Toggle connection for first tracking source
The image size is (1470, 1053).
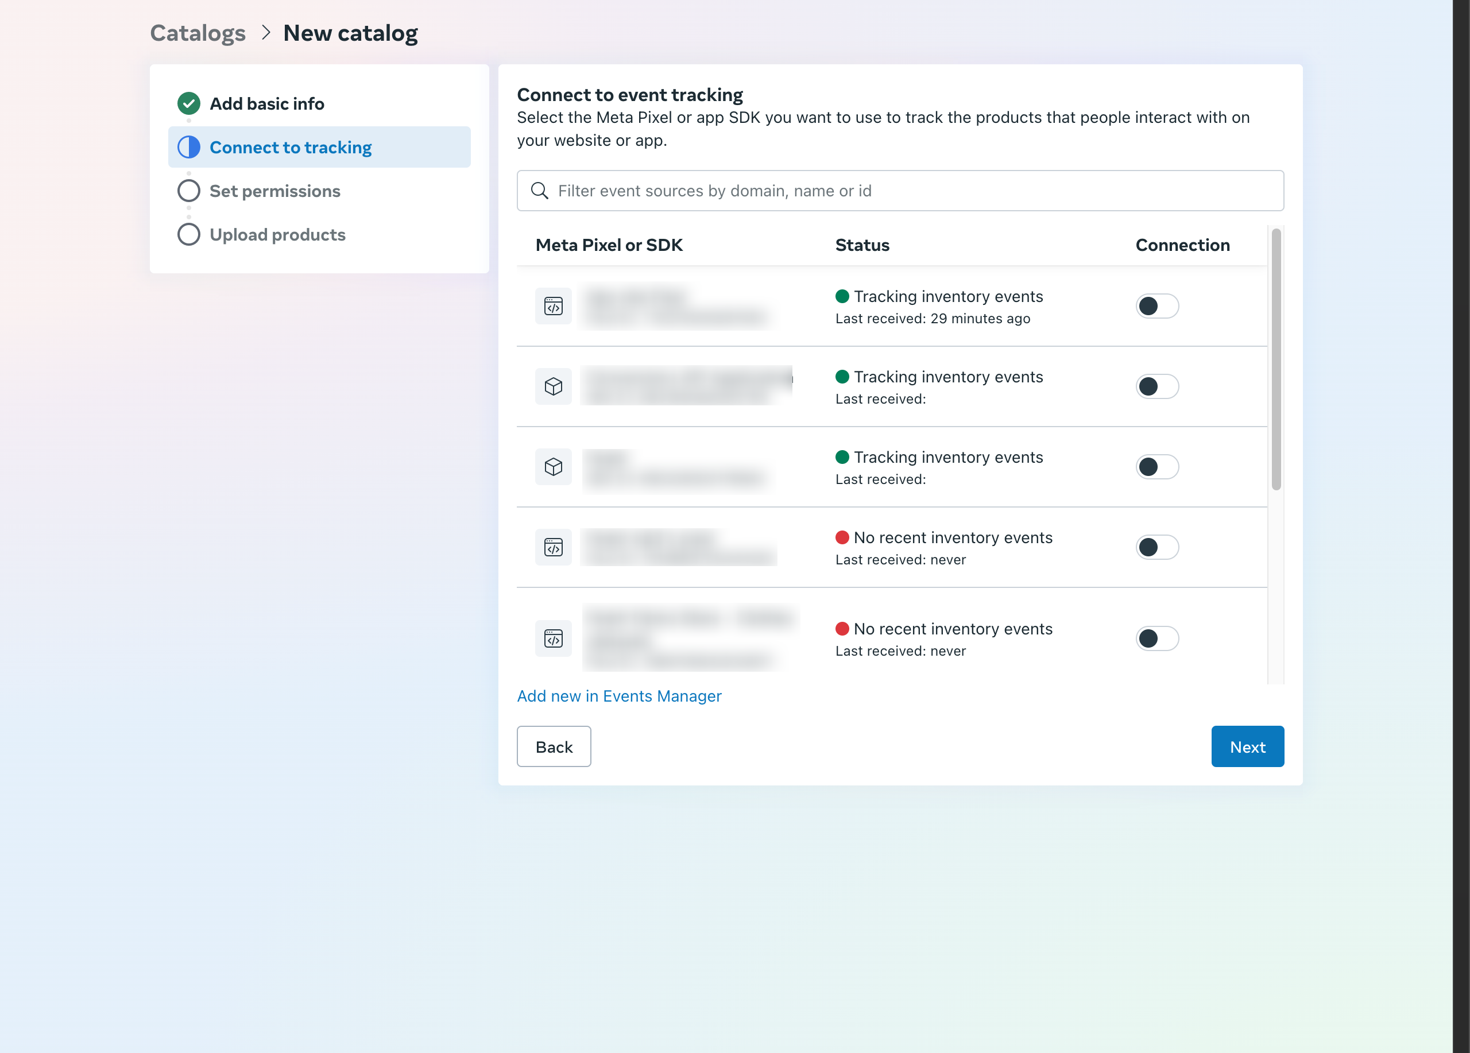[1156, 305]
